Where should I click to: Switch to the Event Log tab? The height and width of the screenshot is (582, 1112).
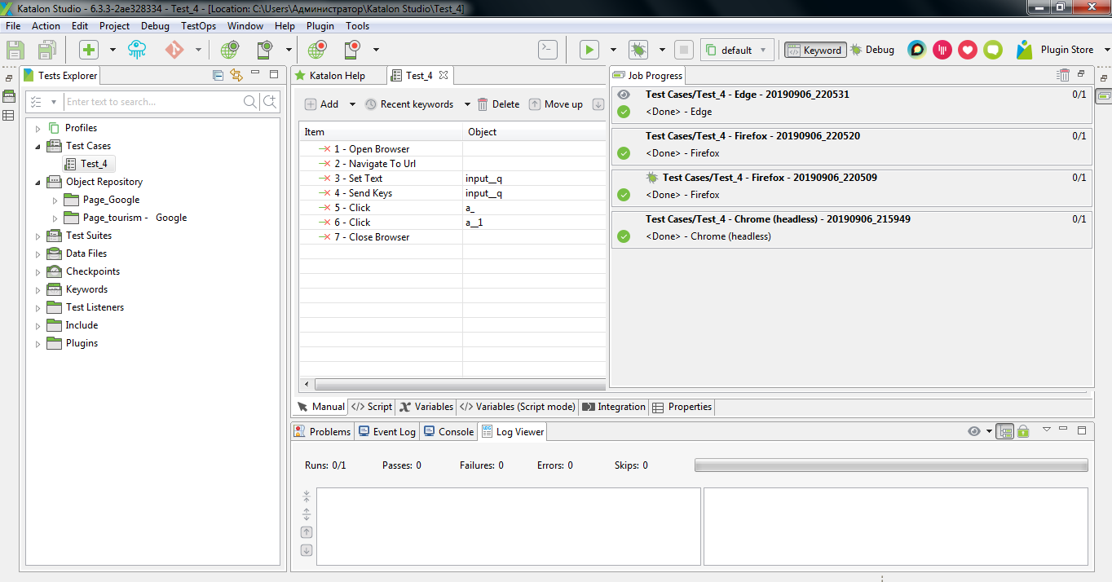tap(387, 432)
